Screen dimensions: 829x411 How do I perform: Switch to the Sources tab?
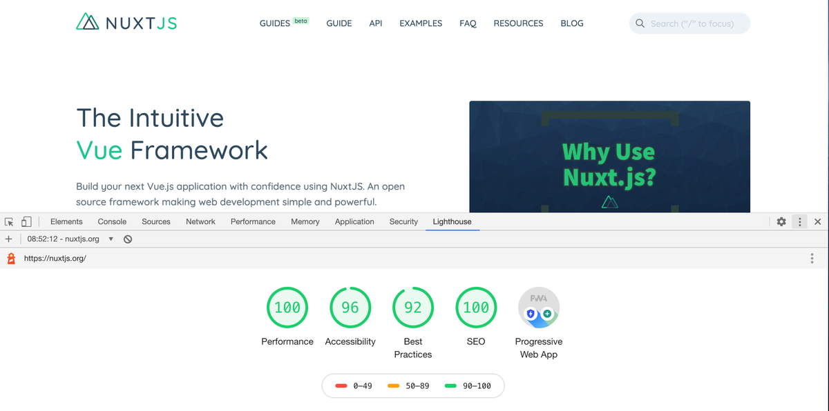[x=156, y=221]
